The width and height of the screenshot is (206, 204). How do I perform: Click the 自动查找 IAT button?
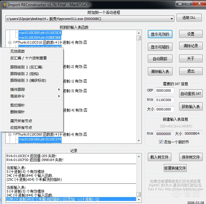(x=191, y=94)
